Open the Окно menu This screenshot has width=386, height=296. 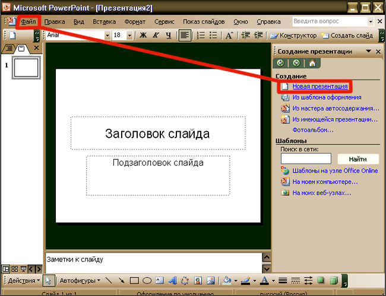click(x=241, y=21)
